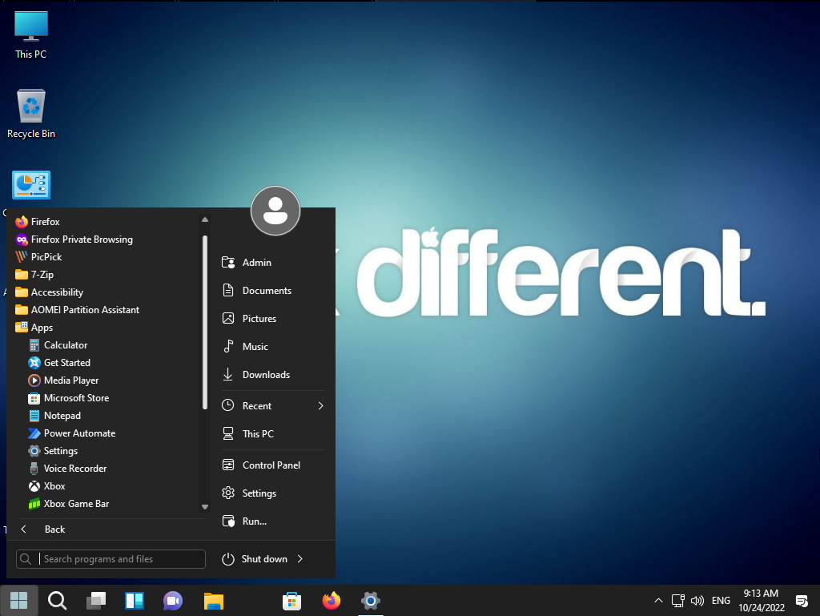The image size is (820, 616).
Task: Open the Downloads folder link
Action: (266, 375)
